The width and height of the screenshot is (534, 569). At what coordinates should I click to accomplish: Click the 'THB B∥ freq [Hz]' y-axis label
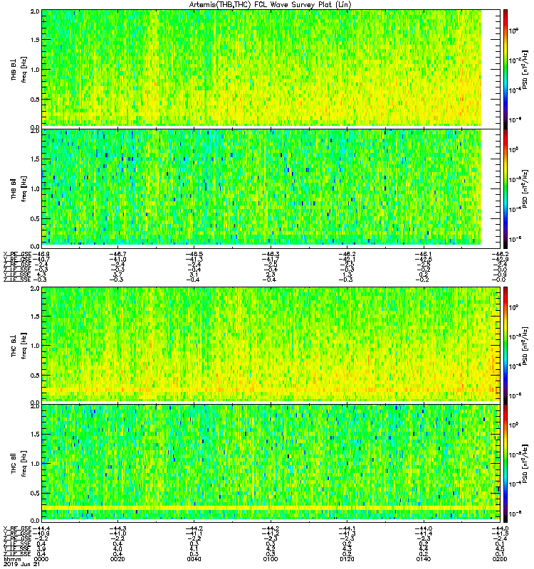[x=19, y=188]
